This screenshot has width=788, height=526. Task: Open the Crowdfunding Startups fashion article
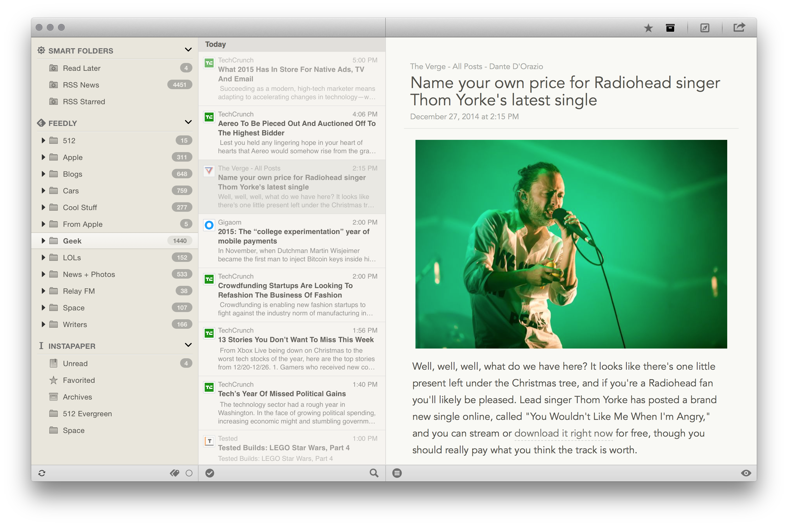click(292, 295)
